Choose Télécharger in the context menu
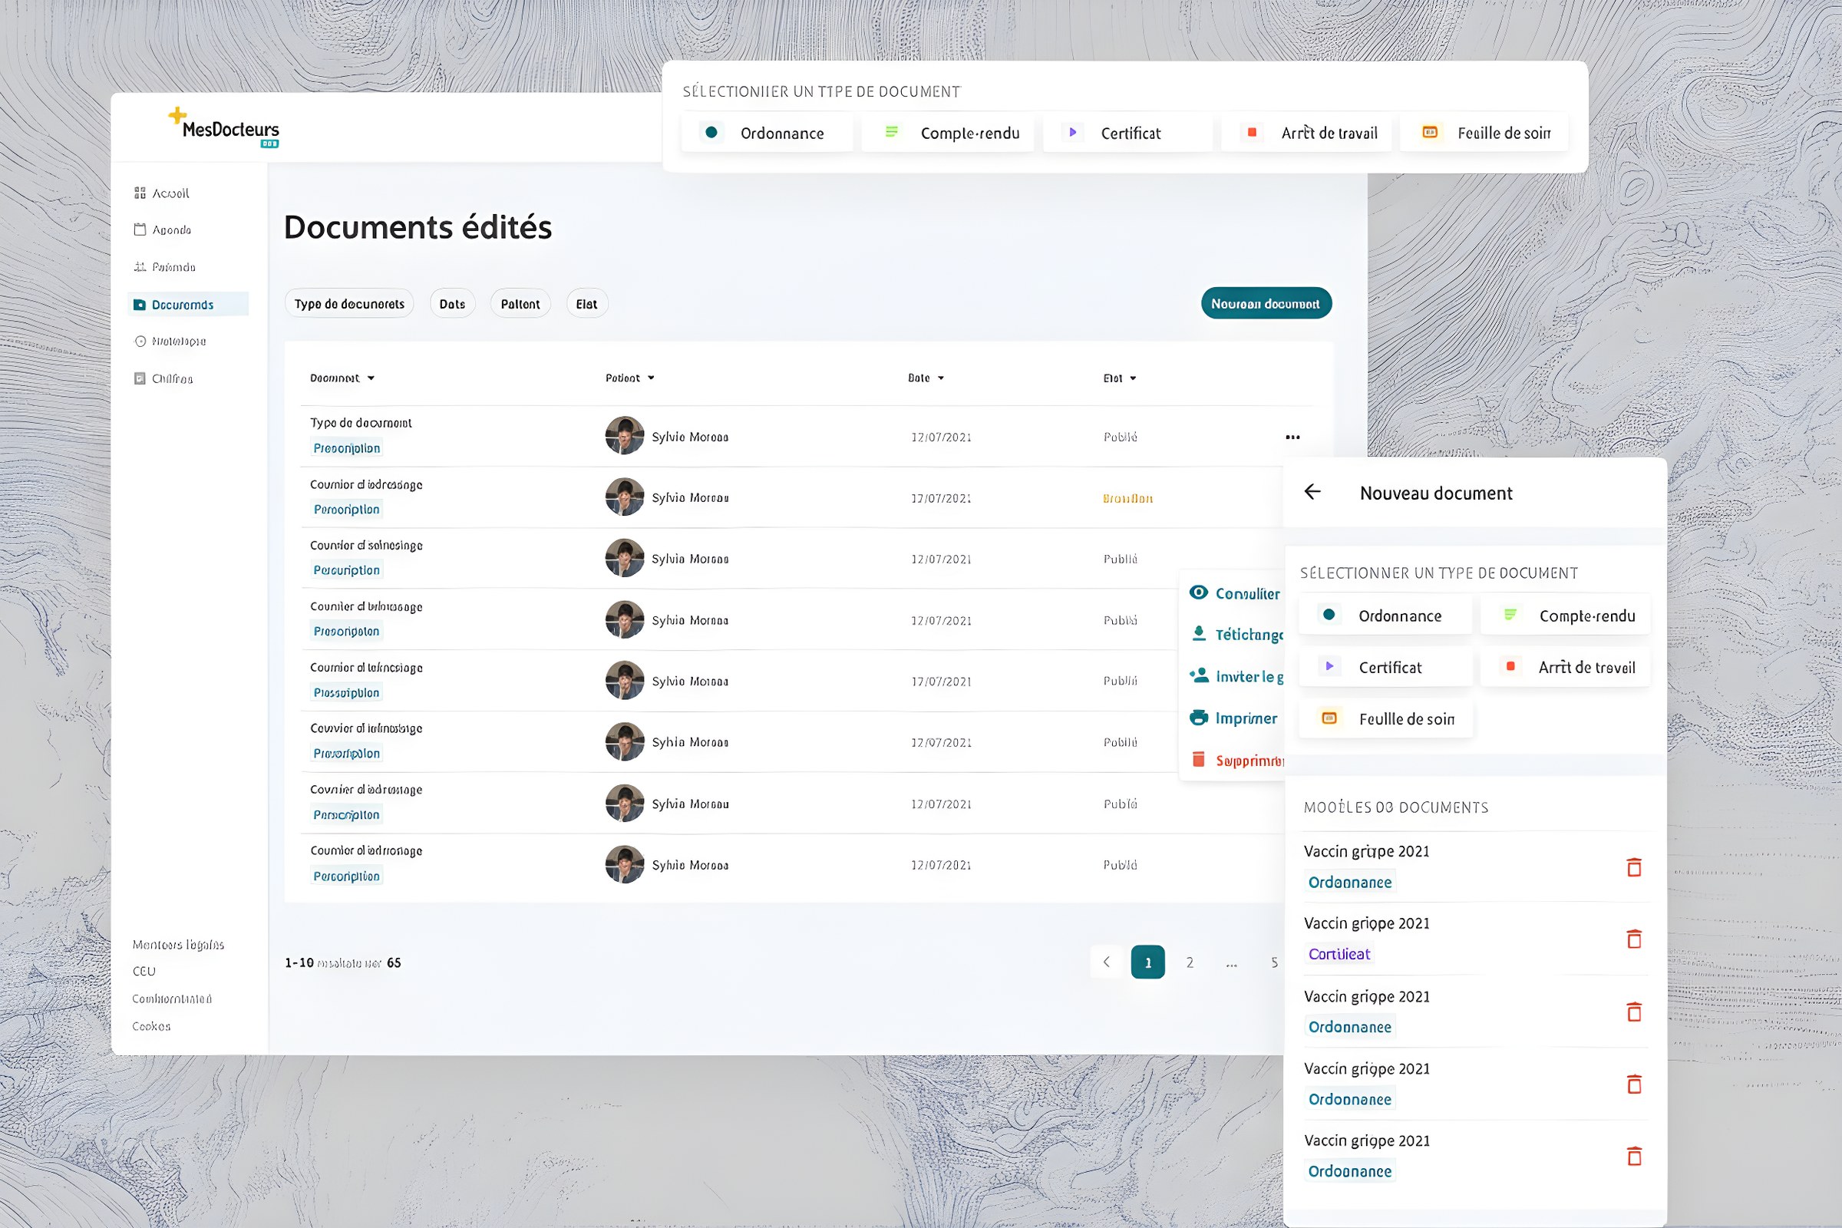 (1236, 635)
